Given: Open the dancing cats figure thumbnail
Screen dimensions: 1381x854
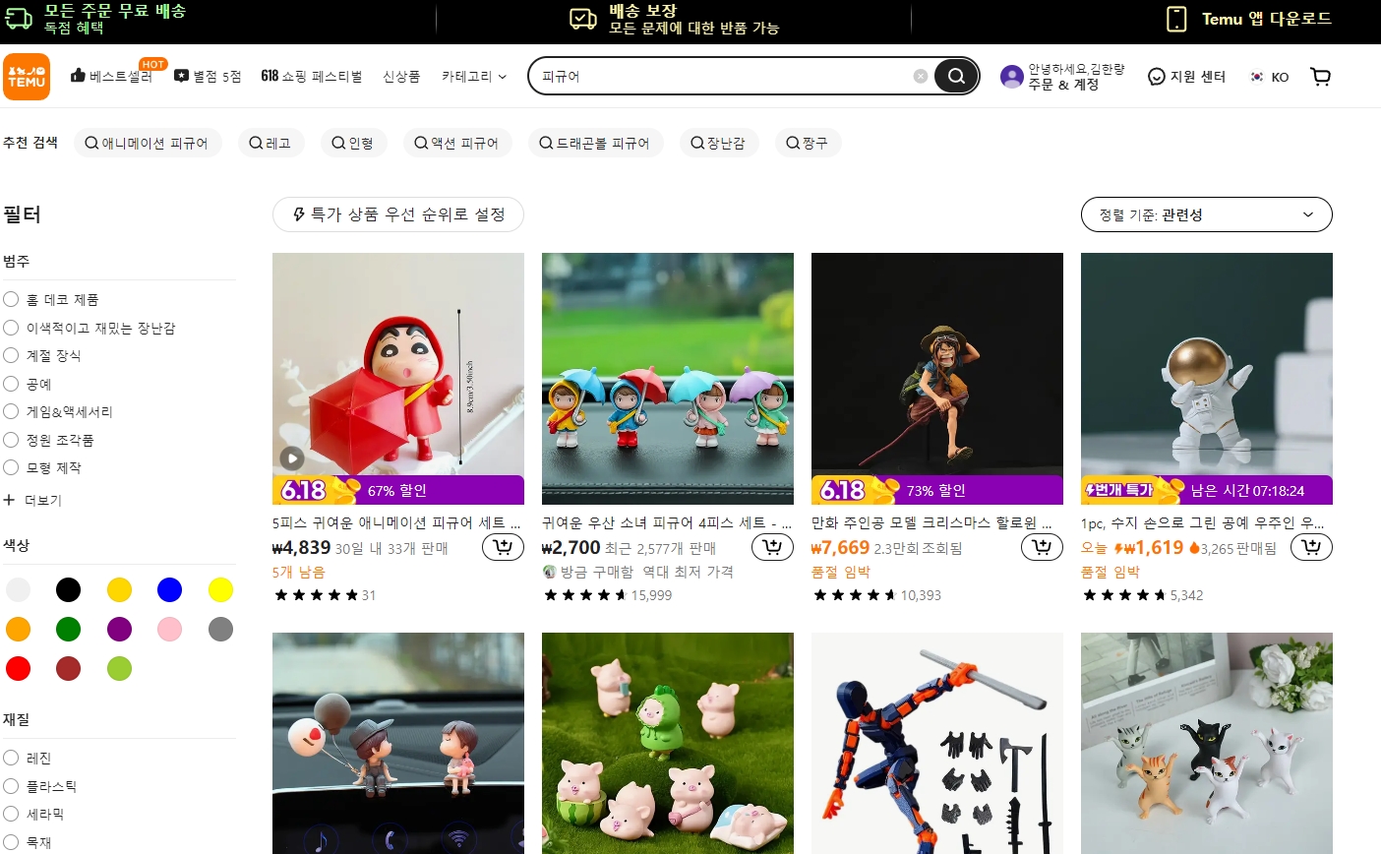Looking at the screenshot, I should coord(1207,743).
